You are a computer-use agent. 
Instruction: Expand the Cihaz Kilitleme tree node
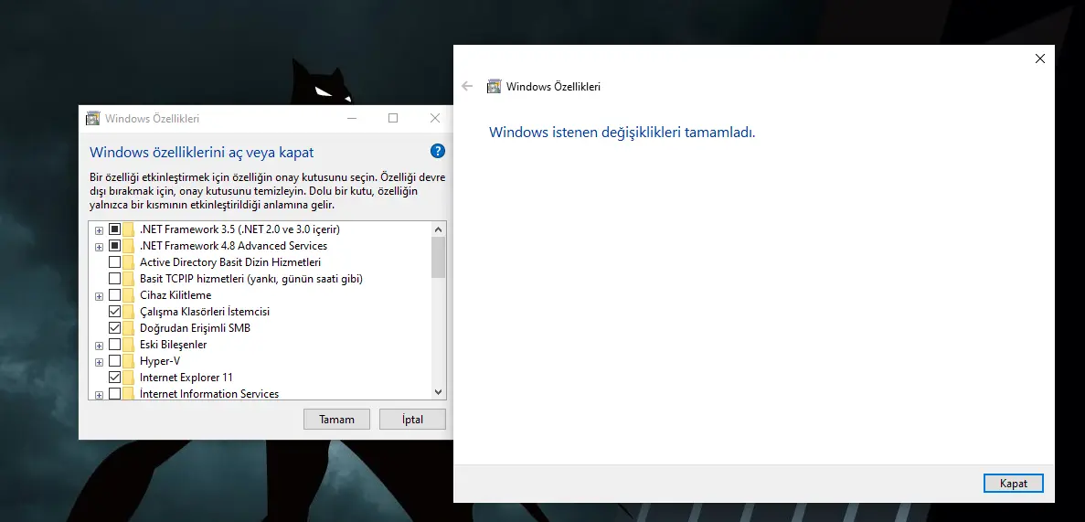pyautogui.click(x=99, y=296)
